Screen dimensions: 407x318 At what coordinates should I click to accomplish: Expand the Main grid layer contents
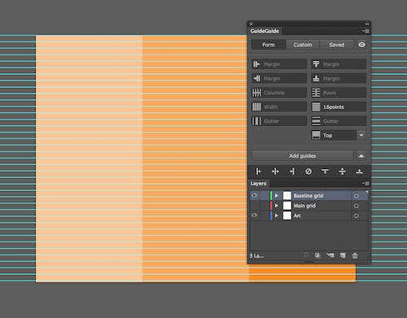277,206
